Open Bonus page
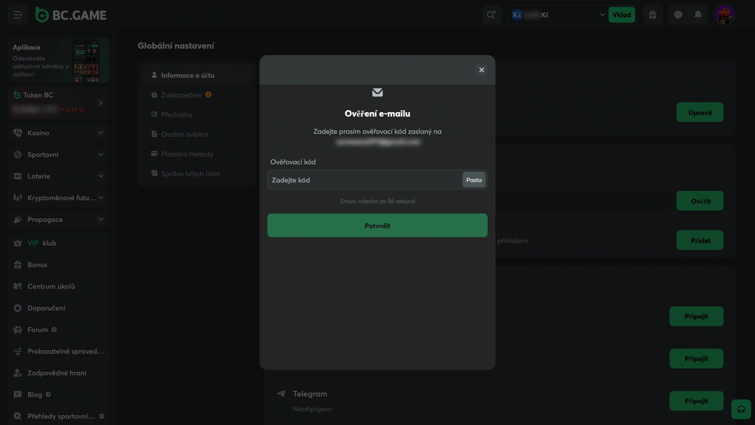The width and height of the screenshot is (755, 425). coord(59,265)
